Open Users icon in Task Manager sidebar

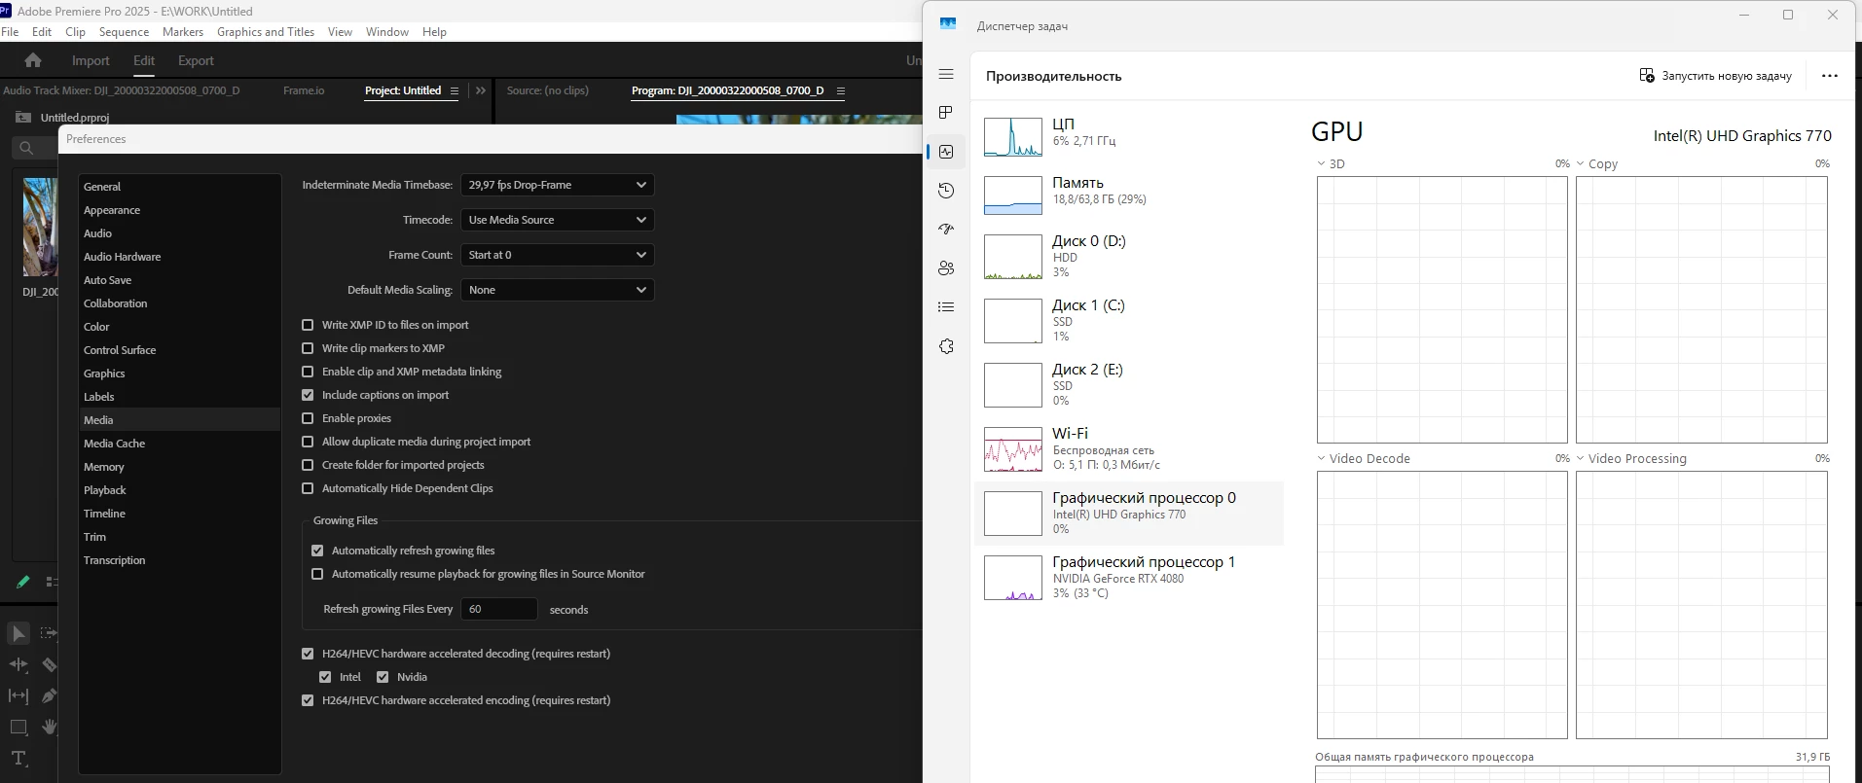click(x=946, y=268)
